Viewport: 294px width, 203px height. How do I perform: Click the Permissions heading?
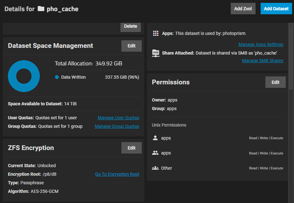tap(171, 82)
